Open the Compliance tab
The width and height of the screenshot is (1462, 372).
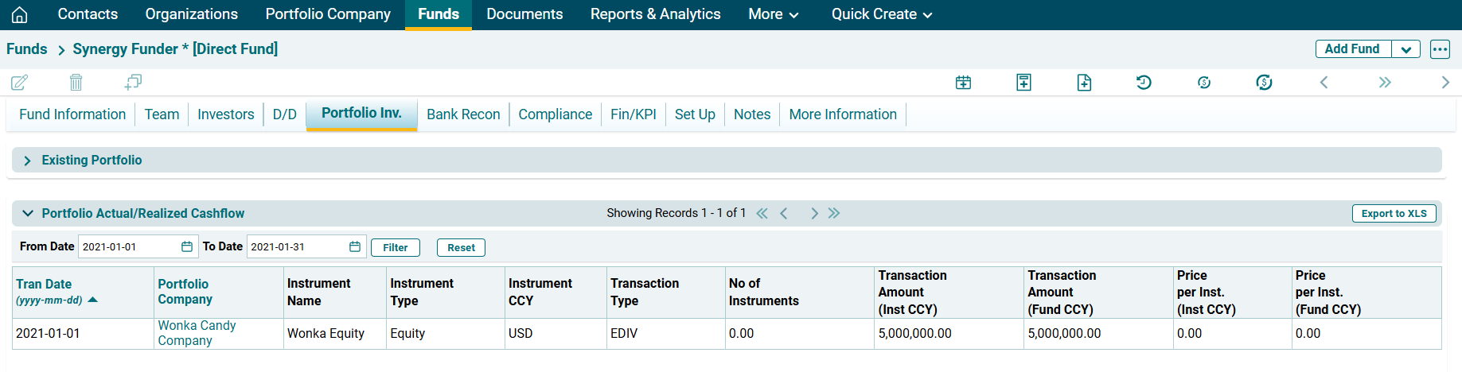click(555, 114)
